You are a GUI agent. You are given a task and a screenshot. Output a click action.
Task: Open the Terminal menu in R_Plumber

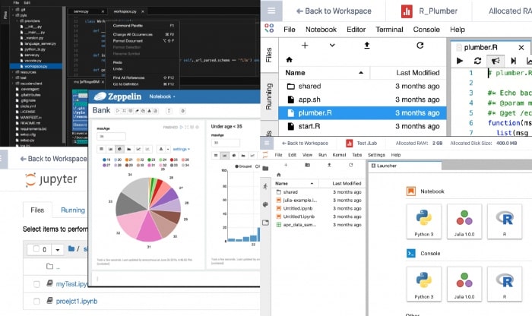pos(389,29)
